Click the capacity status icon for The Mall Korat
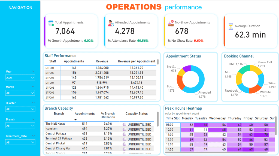 point(124,124)
